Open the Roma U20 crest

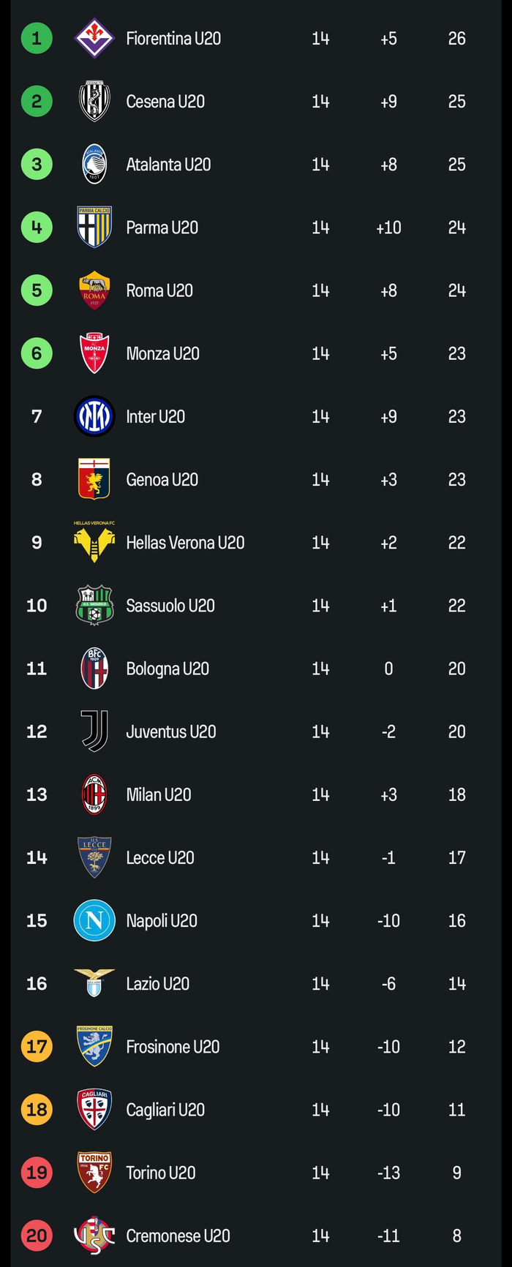(94, 290)
